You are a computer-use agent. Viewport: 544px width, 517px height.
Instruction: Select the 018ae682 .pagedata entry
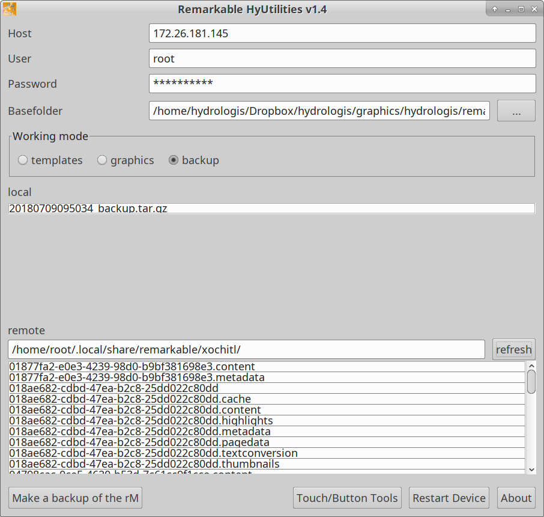point(267,442)
